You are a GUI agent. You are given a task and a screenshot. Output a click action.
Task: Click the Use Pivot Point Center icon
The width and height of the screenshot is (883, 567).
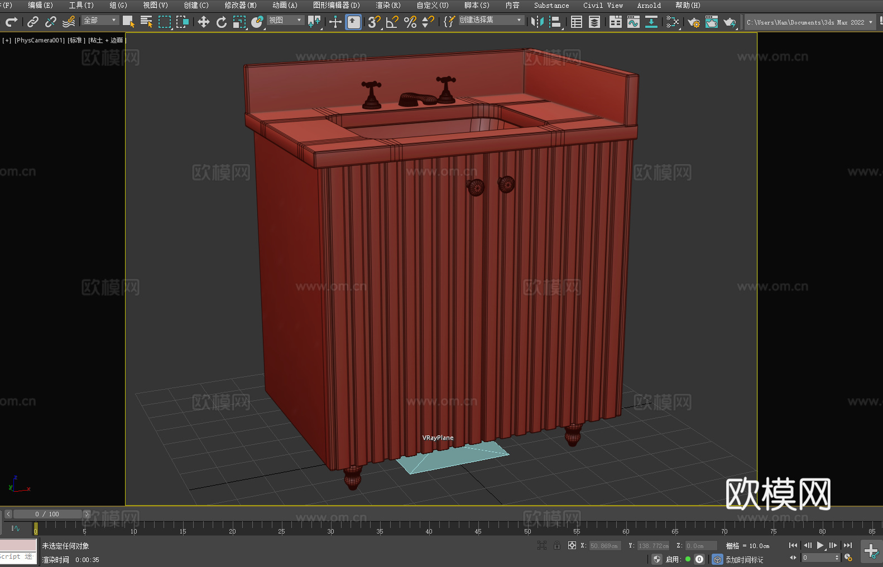(x=314, y=22)
